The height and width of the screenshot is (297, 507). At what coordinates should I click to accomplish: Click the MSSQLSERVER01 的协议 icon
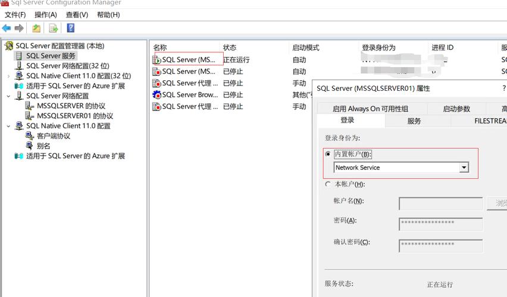coord(30,116)
